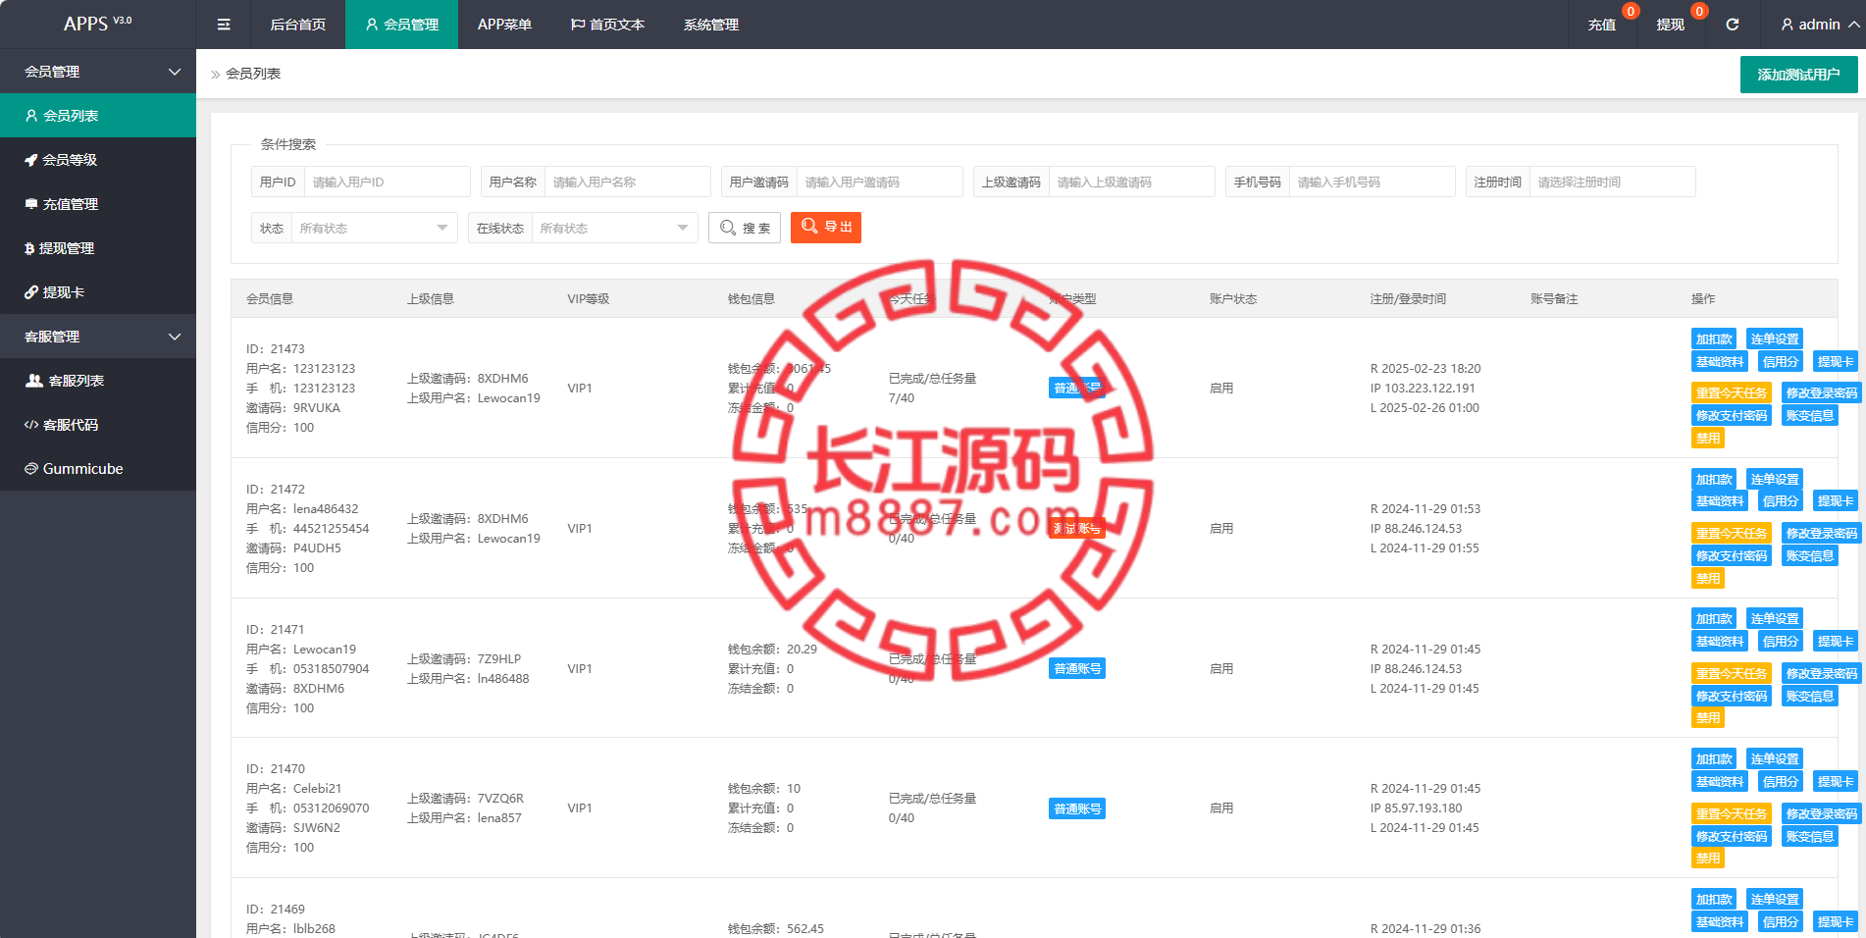Click 账变信息 for user 21473
This screenshot has width=1866, height=938.
tap(1810, 415)
